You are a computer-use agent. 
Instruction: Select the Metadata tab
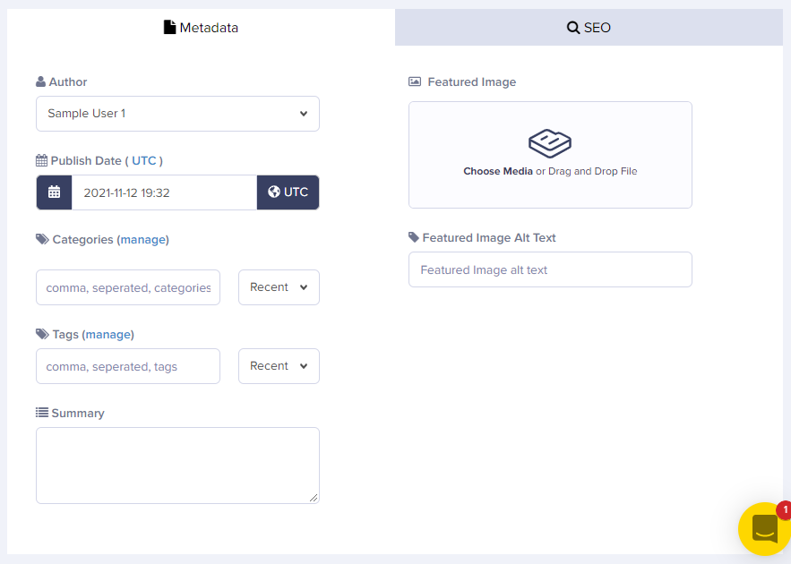pos(201,27)
